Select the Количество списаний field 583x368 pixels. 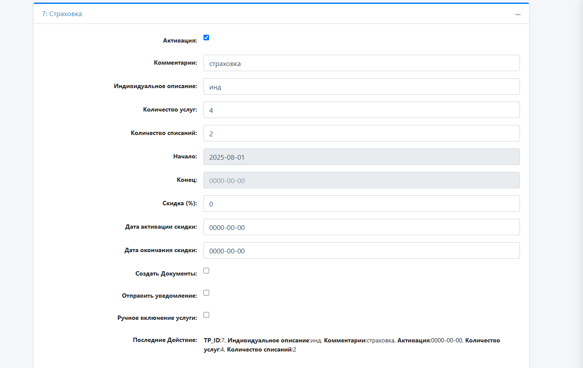coord(362,133)
